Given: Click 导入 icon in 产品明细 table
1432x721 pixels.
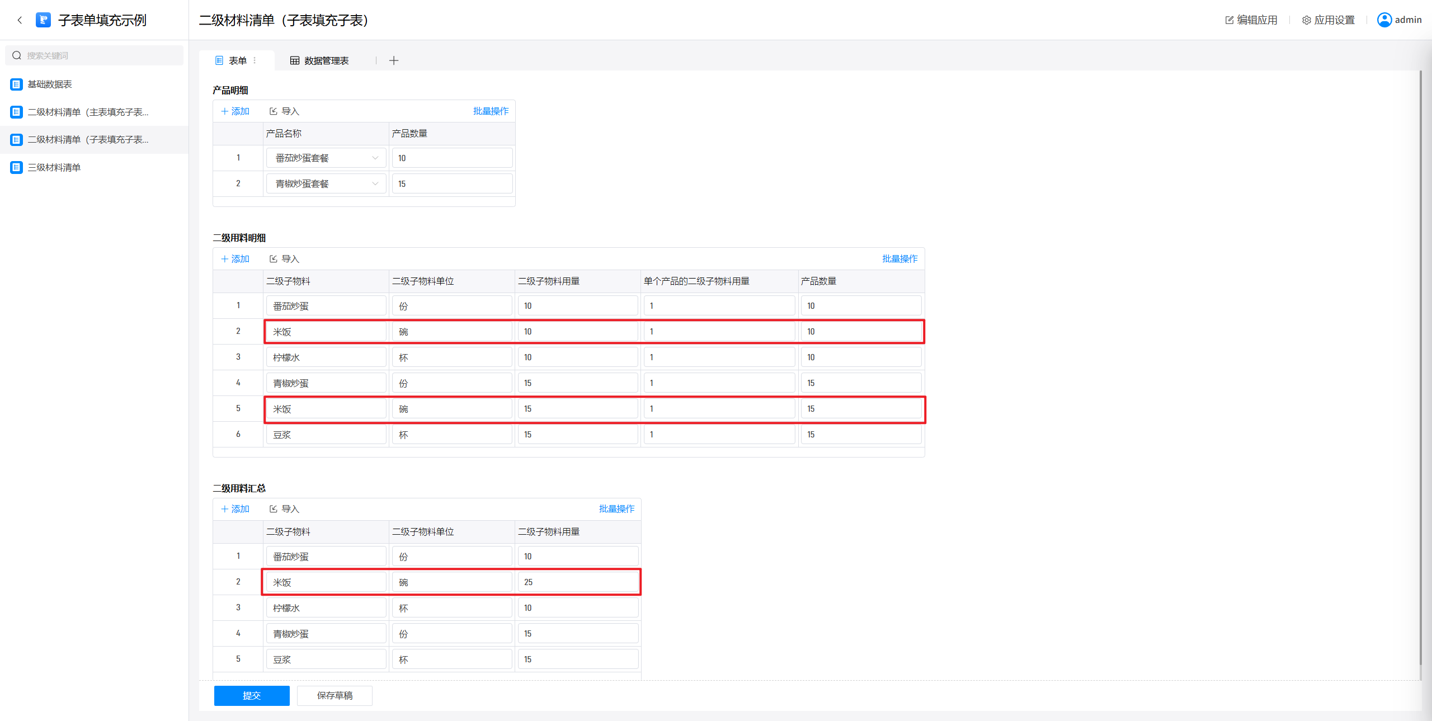Looking at the screenshot, I should (274, 111).
